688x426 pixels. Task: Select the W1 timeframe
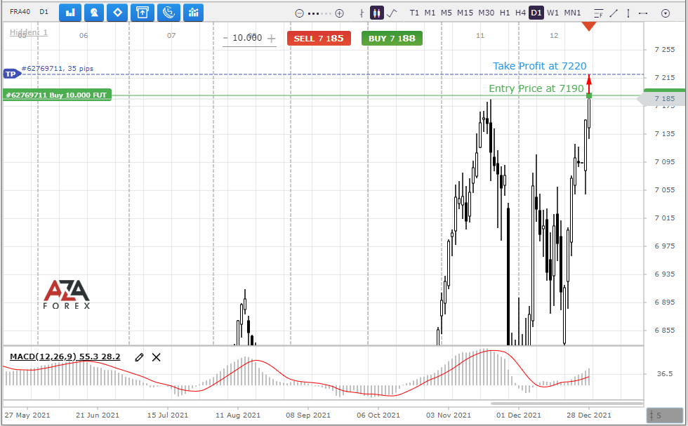tap(553, 13)
